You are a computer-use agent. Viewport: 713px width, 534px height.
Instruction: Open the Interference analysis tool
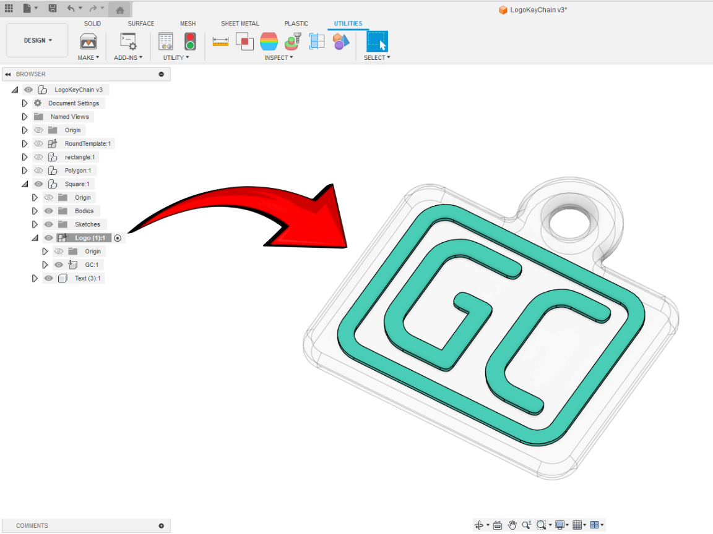tap(244, 41)
